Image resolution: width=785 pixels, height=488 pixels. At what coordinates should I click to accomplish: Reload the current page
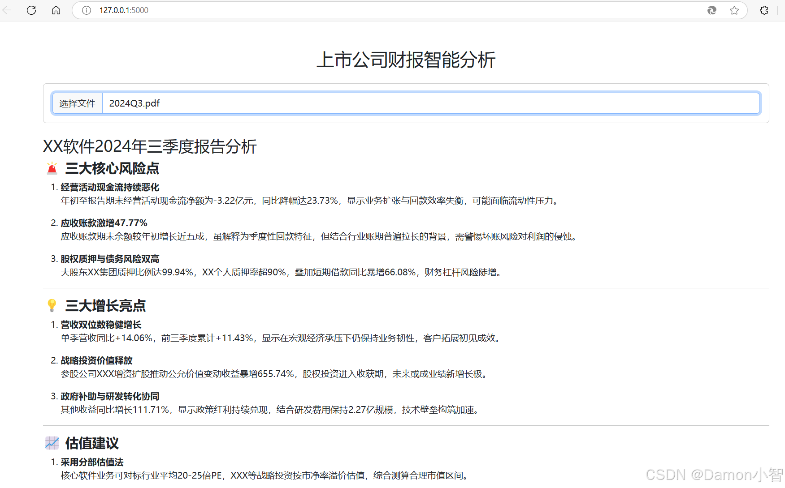tap(31, 10)
